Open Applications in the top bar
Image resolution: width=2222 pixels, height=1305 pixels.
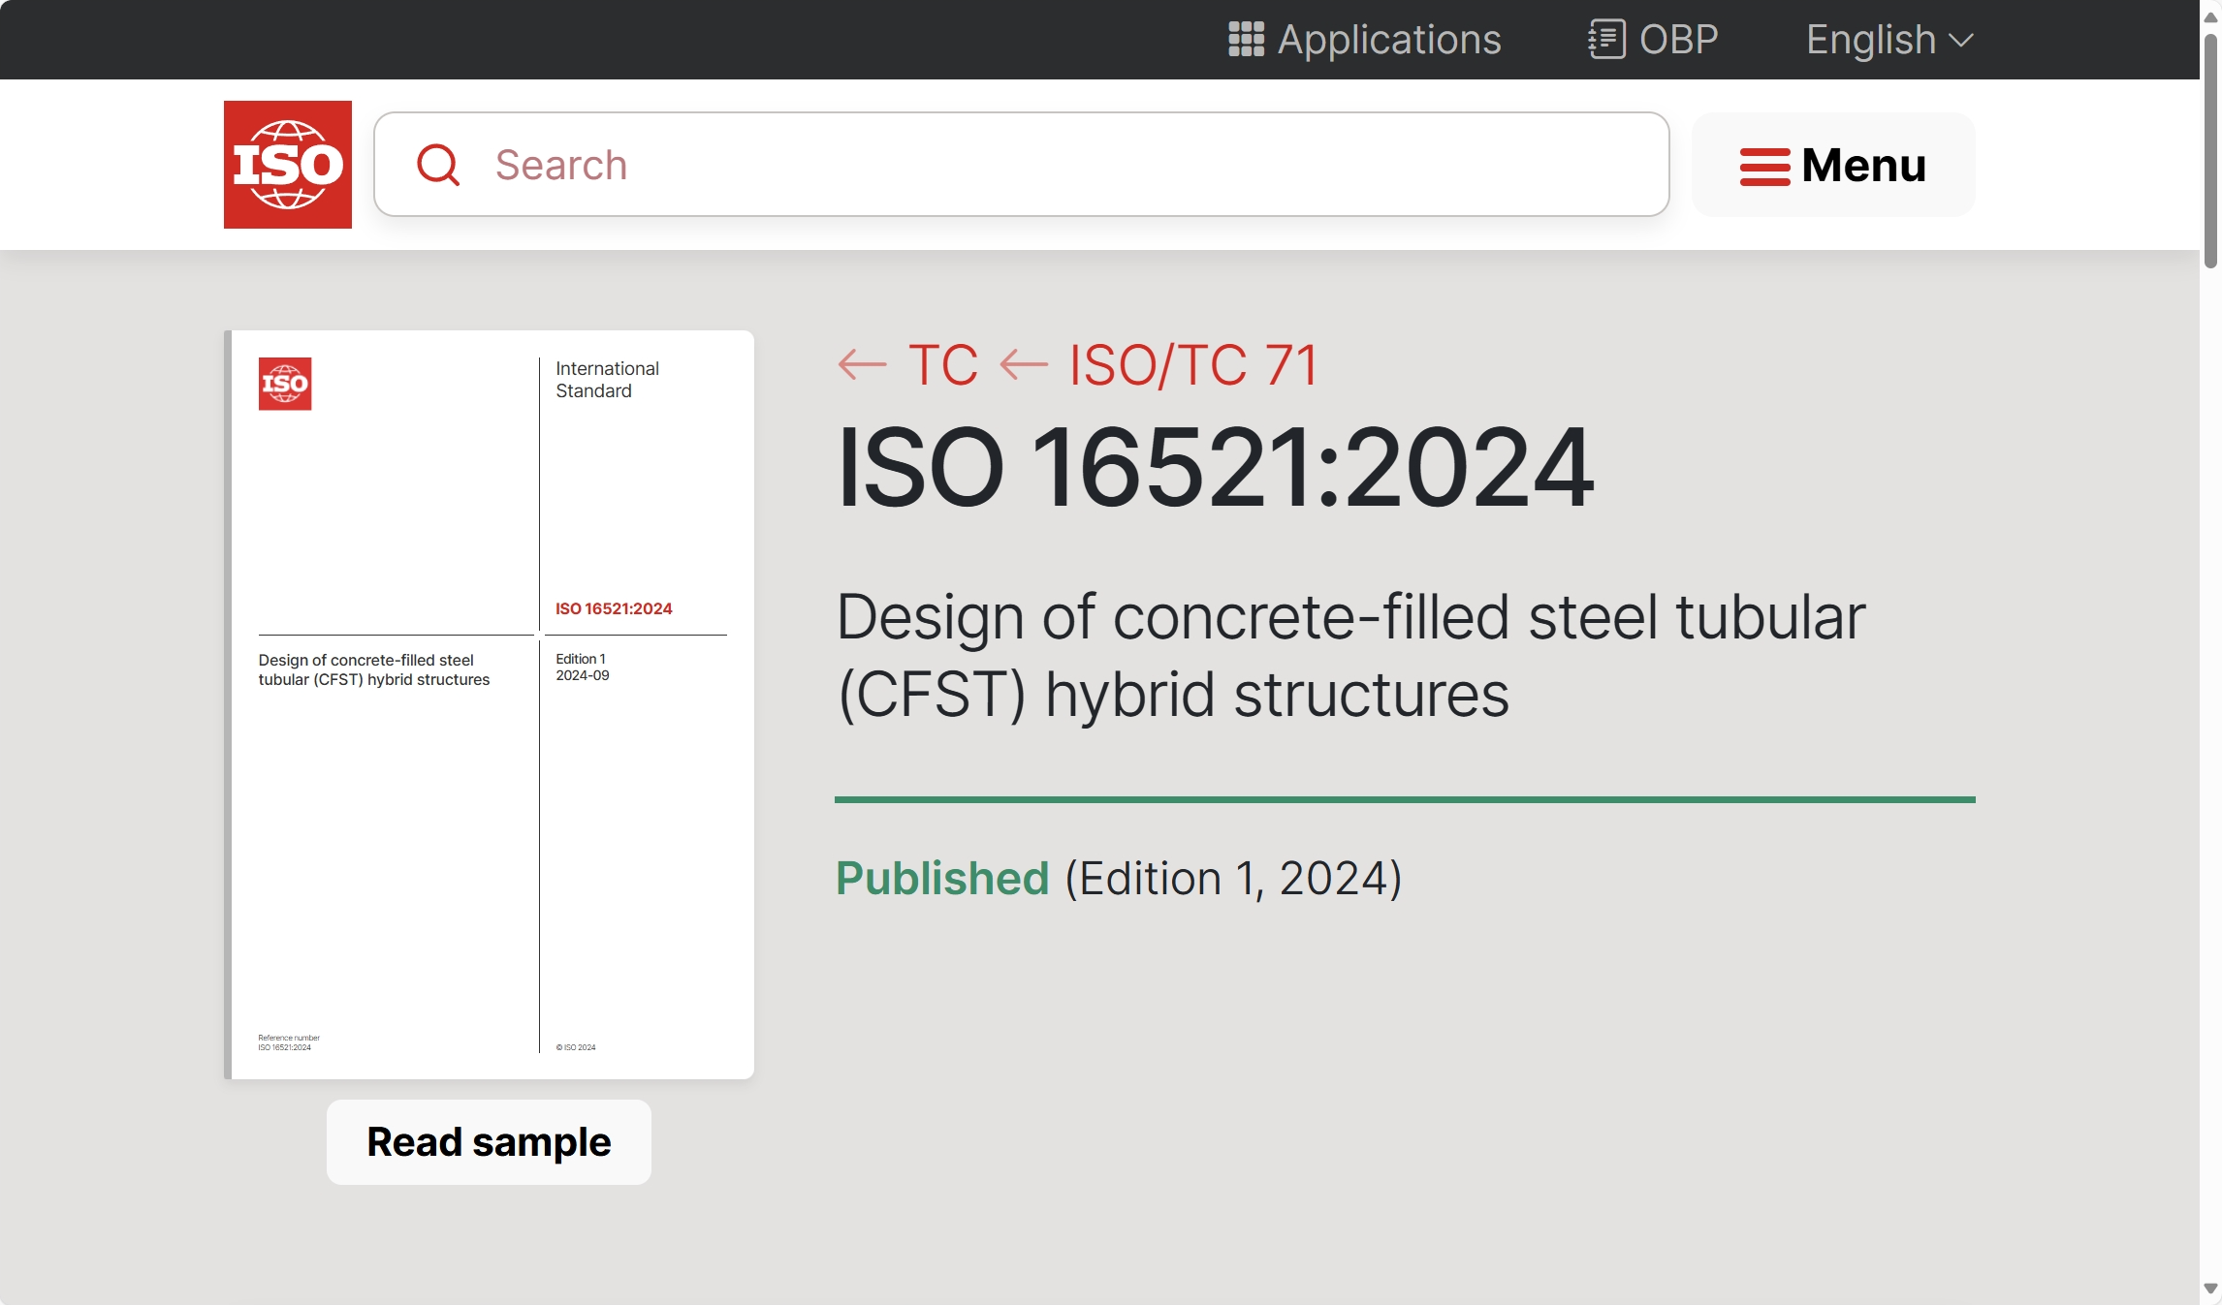1388,40
